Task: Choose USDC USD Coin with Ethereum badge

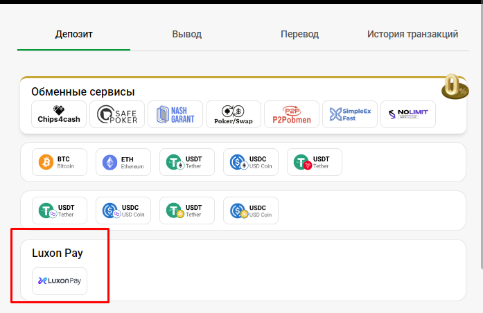Action: click(251, 162)
